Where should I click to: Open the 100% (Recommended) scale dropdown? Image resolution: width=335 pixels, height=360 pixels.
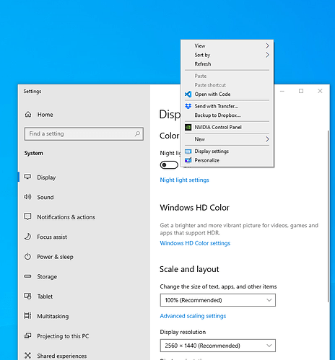pyautogui.click(x=218, y=300)
